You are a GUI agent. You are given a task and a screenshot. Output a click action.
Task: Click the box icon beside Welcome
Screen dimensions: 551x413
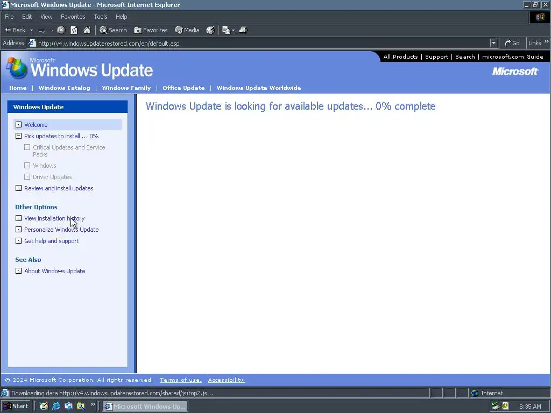(x=19, y=125)
